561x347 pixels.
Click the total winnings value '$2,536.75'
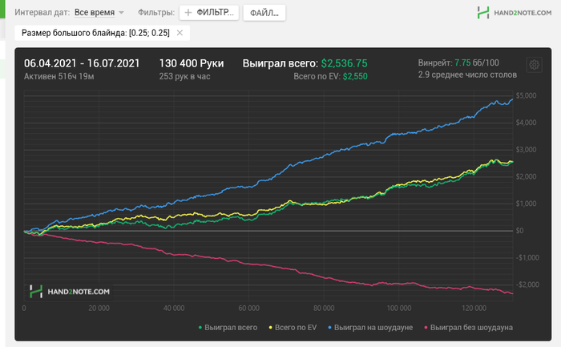(344, 63)
